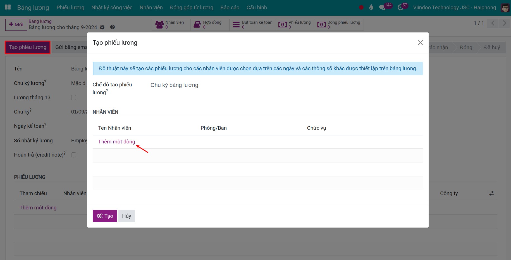Click the help question mark icon

coord(112,27)
